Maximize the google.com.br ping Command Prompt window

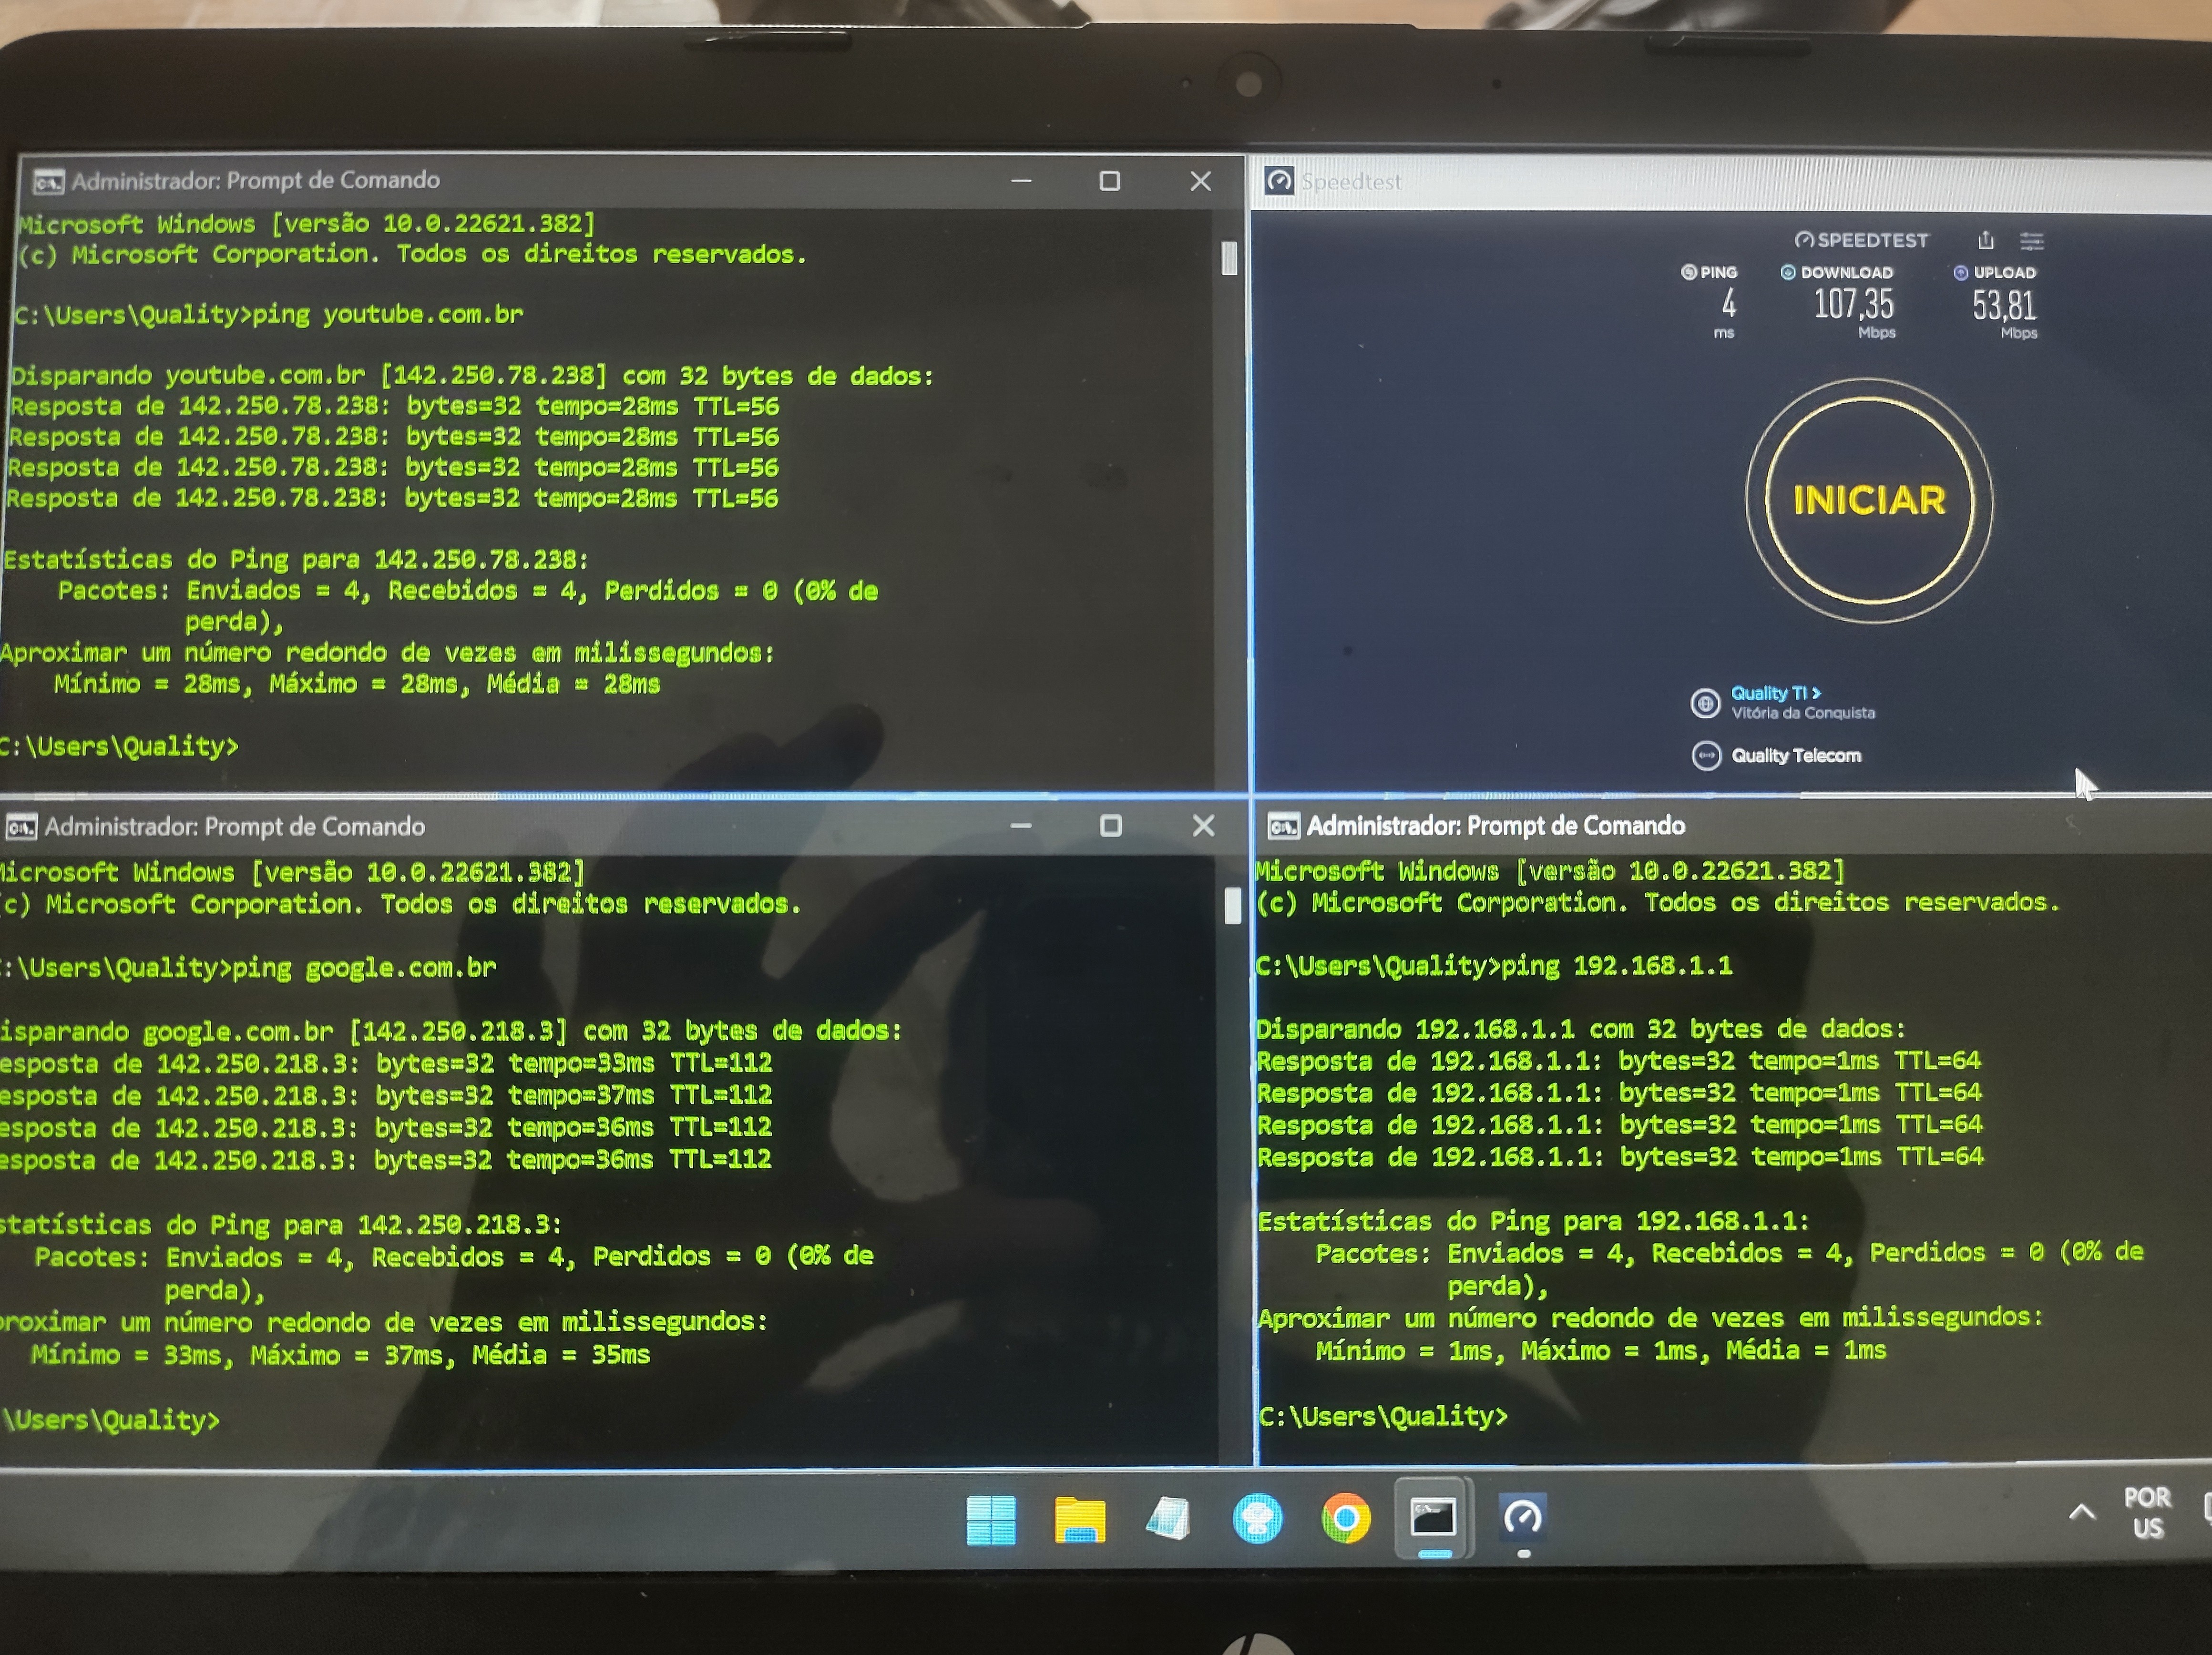1110,826
